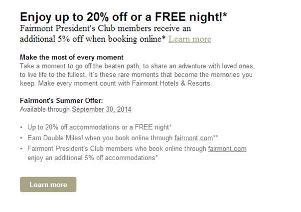The height and width of the screenshot is (212, 301).
Task: Click the Take a moment to go off line
Action: click(138, 66)
